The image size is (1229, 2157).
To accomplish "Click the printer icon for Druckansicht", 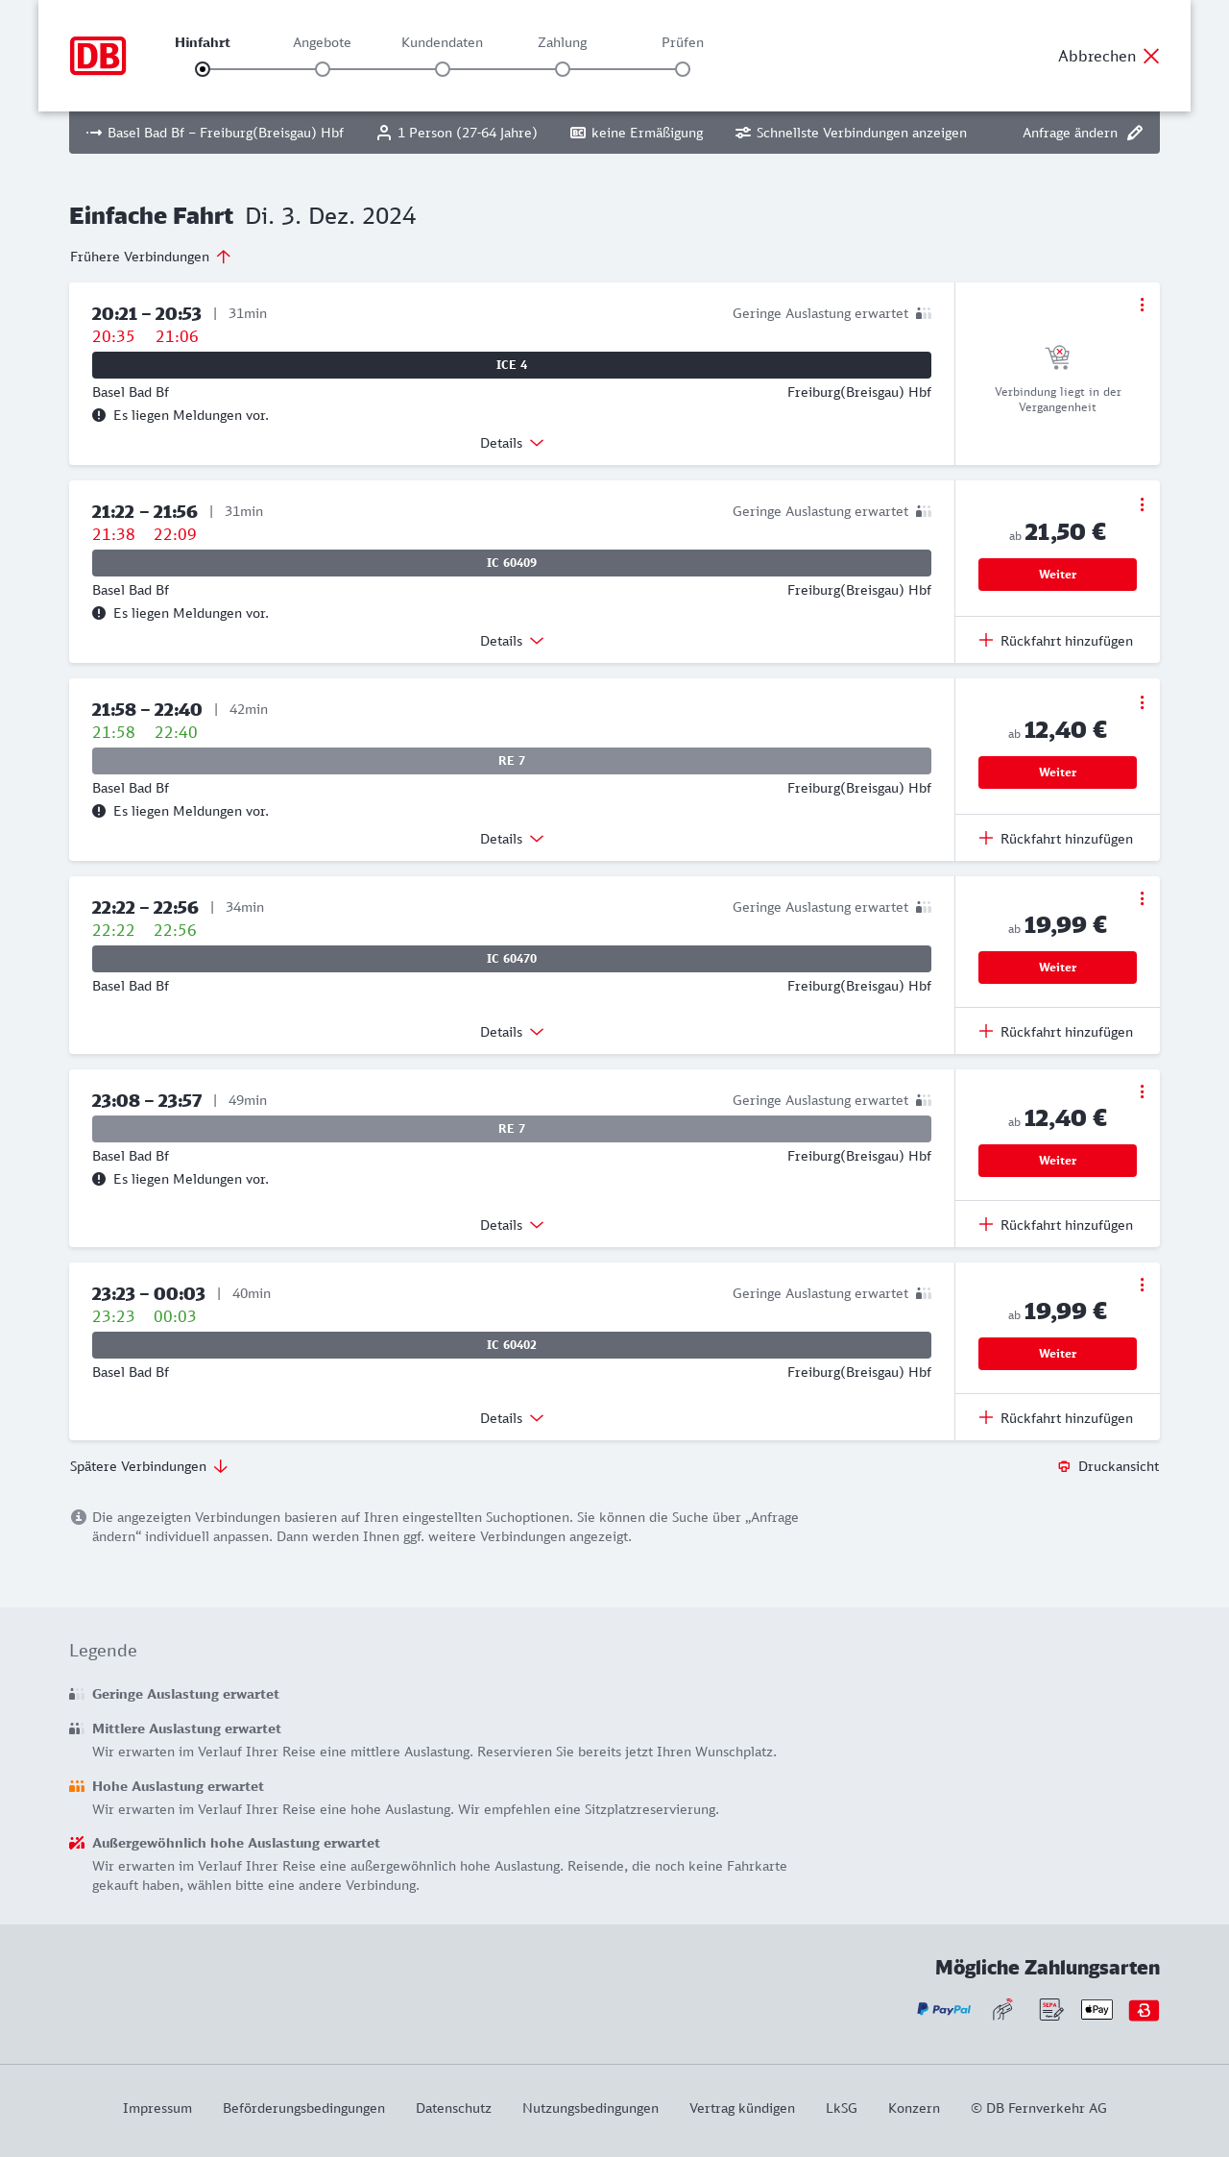I will coord(1064,1466).
